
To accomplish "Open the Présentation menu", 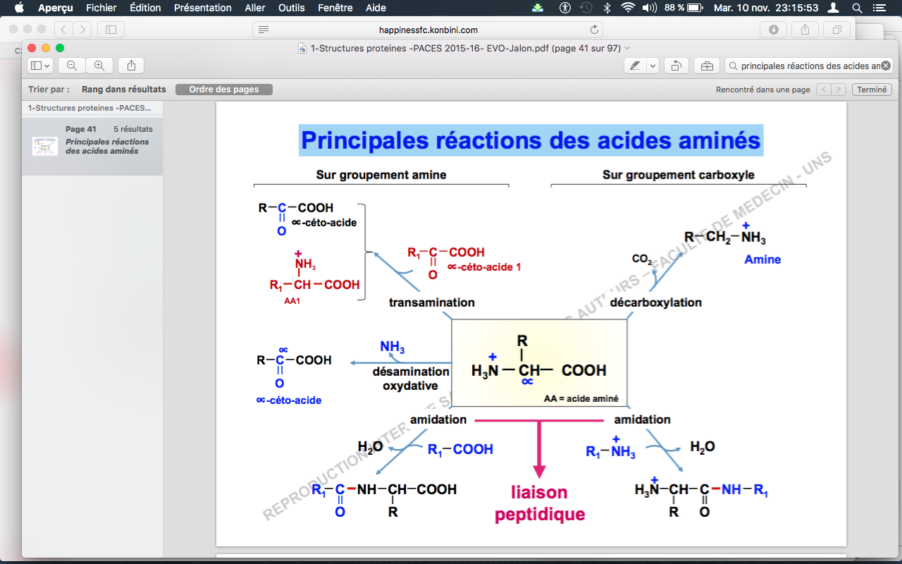I will click(x=203, y=8).
